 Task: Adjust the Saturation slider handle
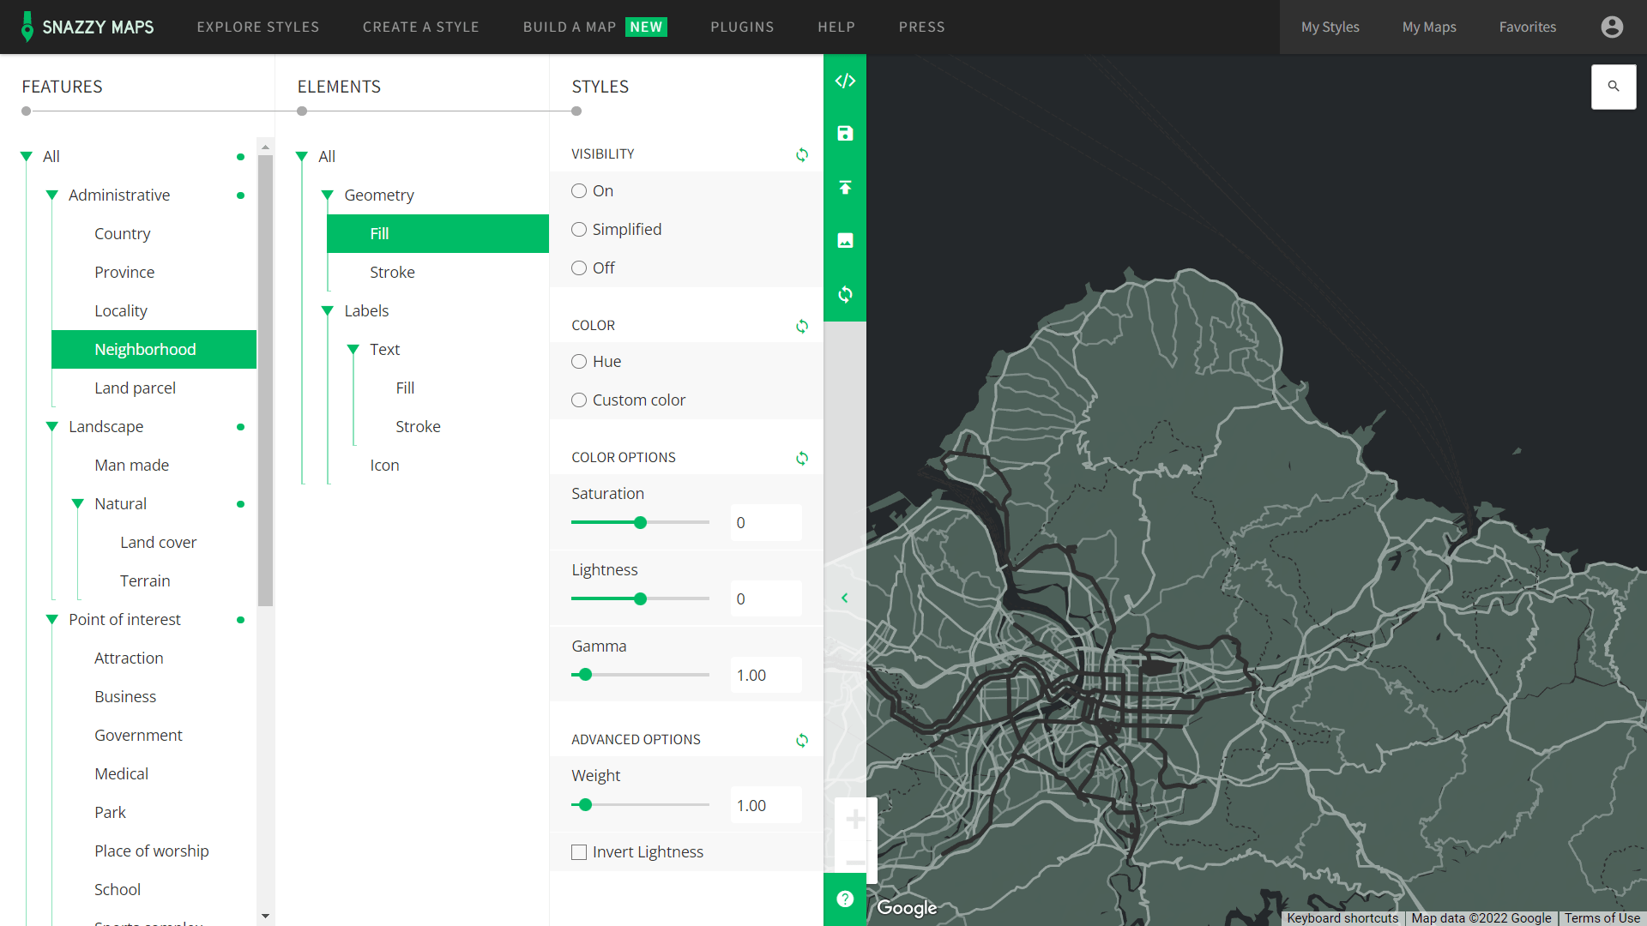(x=640, y=522)
